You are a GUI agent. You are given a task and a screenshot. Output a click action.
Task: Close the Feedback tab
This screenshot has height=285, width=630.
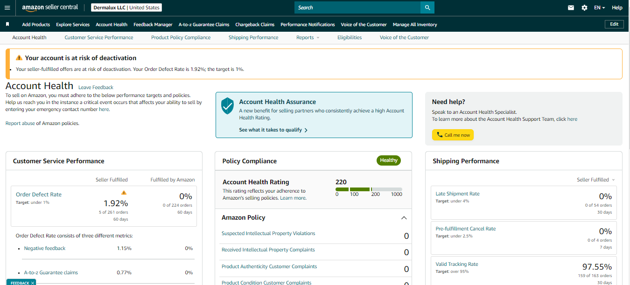[33, 283]
